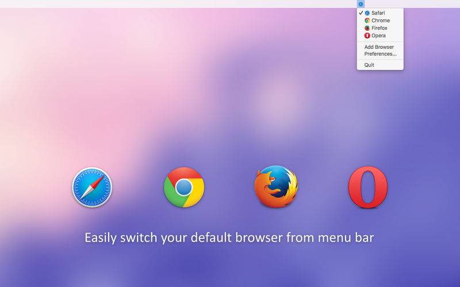
Task: Click the "Easily switch your default browser" caption
Action: (x=229, y=237)
